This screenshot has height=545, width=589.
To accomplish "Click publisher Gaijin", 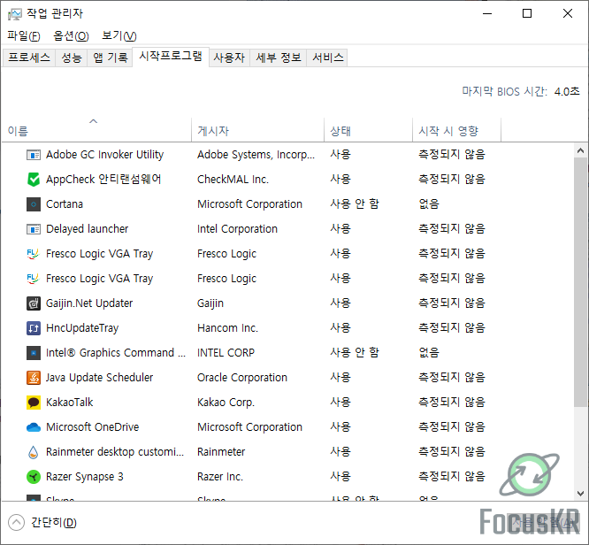I will (x=210, y=303).
